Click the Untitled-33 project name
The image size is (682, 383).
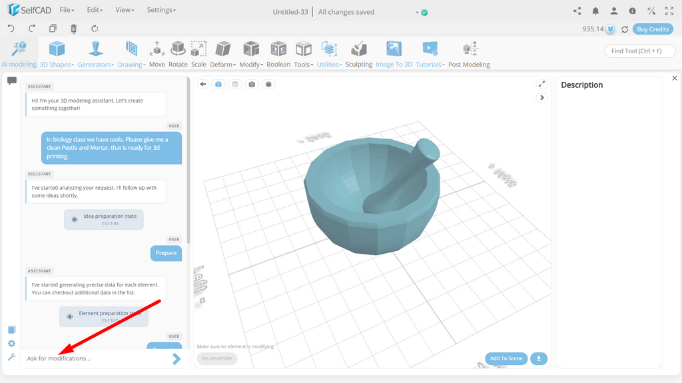290,12
